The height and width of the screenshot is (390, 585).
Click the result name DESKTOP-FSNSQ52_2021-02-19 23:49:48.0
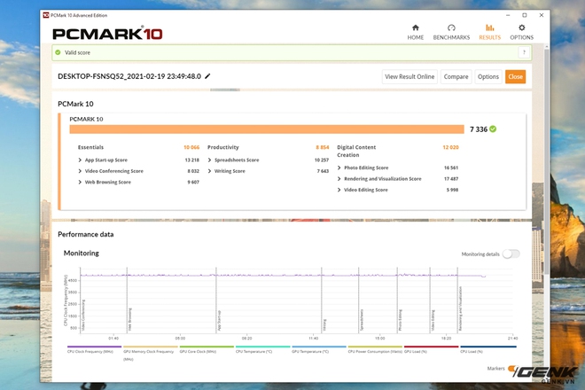click(x=129, y=76)
